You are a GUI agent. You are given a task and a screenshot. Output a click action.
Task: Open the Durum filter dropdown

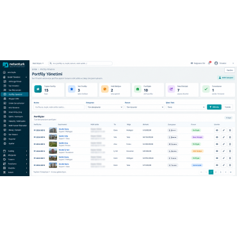point(144,107)
